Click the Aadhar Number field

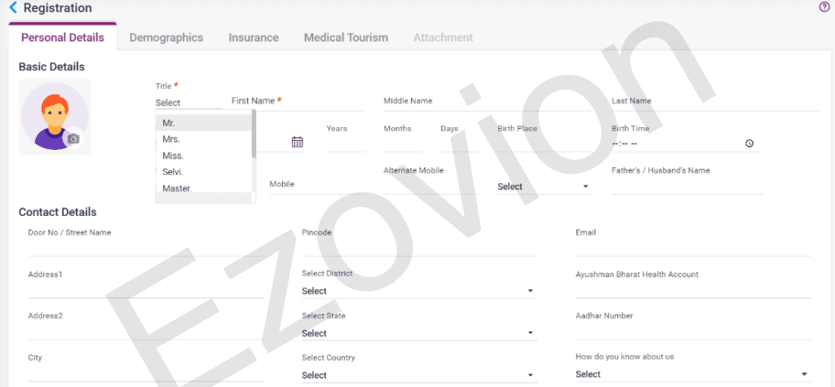[x=693, y=330]
